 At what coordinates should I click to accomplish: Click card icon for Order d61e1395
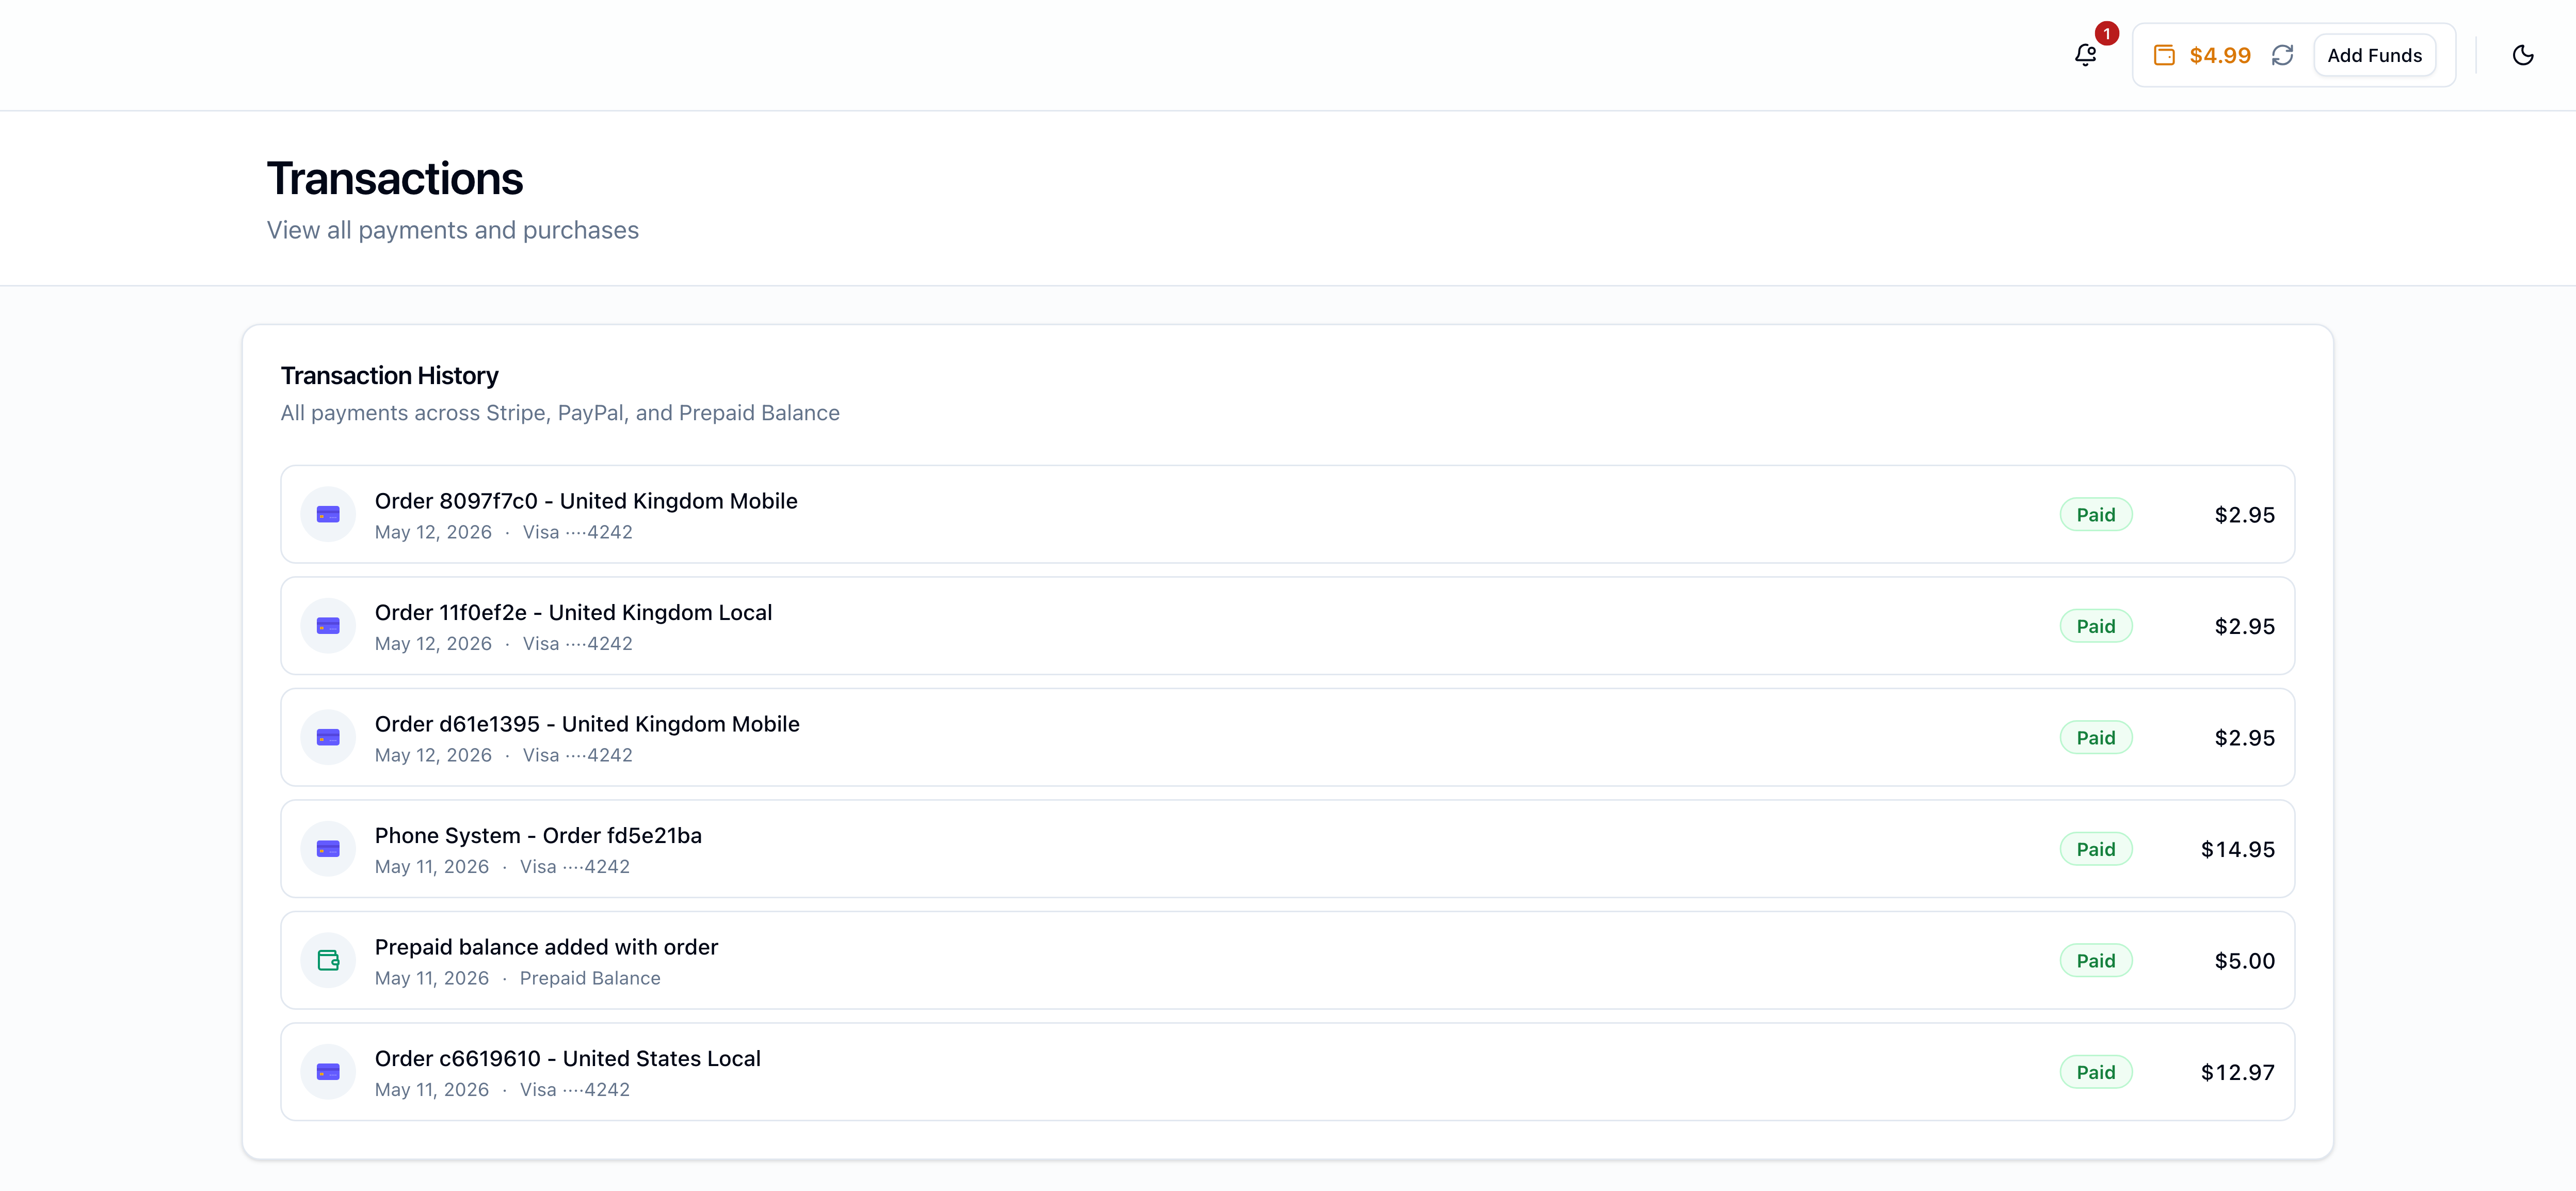tap(328, 738)
